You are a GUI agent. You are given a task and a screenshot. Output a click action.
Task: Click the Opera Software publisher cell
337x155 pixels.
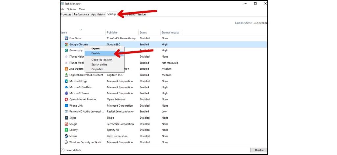[x=116, y=99]
